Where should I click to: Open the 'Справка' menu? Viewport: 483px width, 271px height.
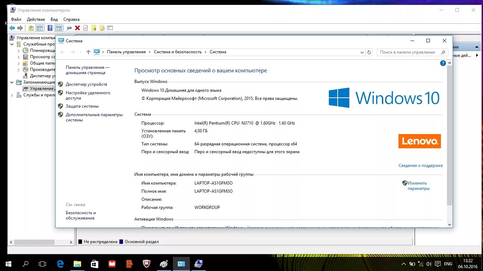[71, 19]
